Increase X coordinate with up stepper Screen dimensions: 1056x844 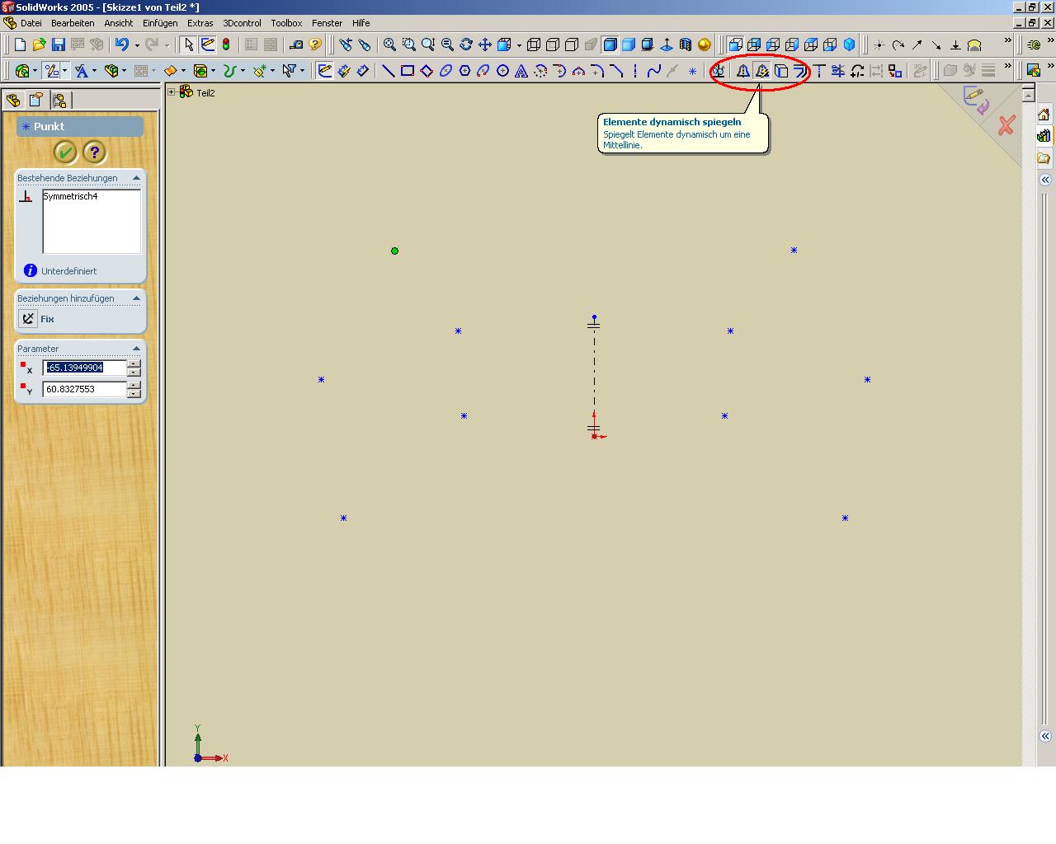pos(134,363)
